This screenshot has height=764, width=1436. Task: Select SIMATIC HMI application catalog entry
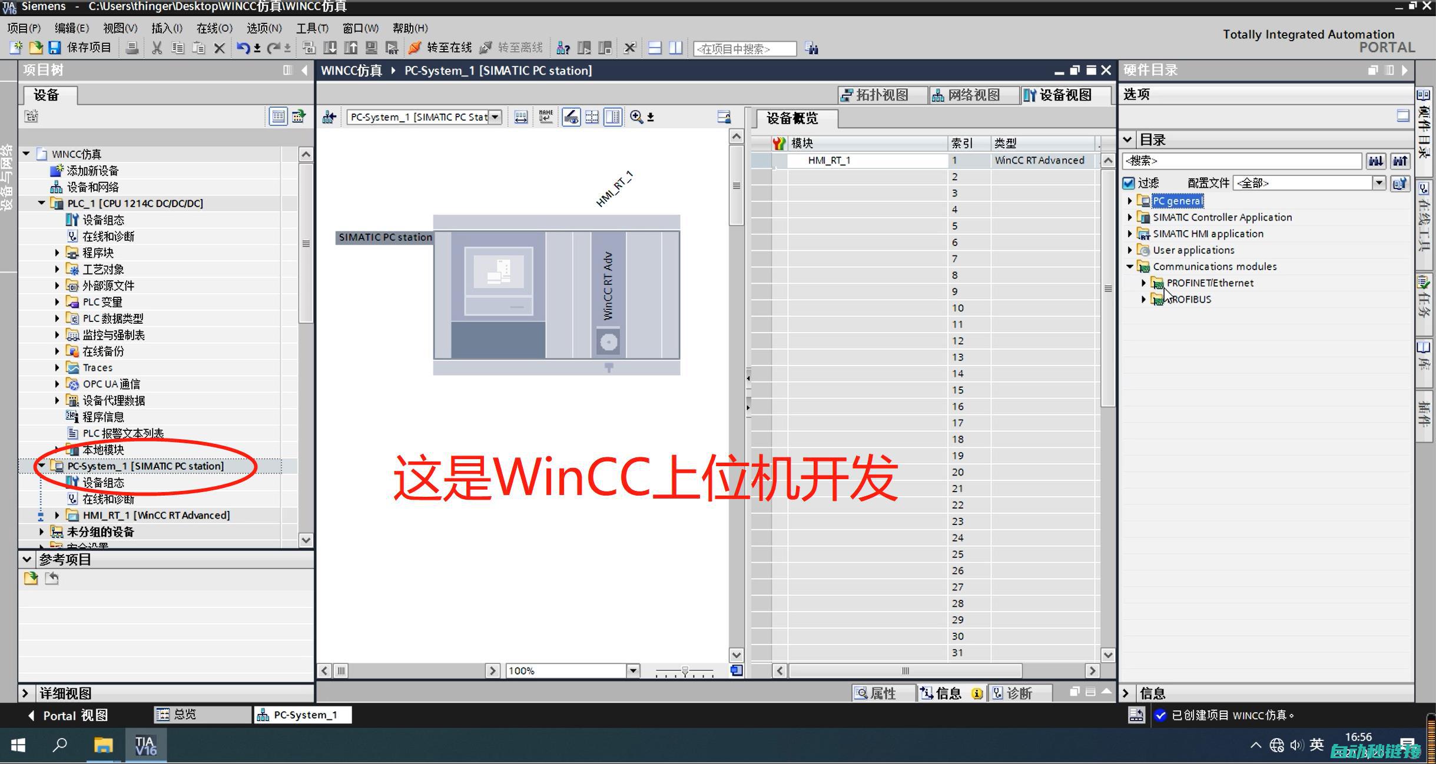coord(1208,234)
